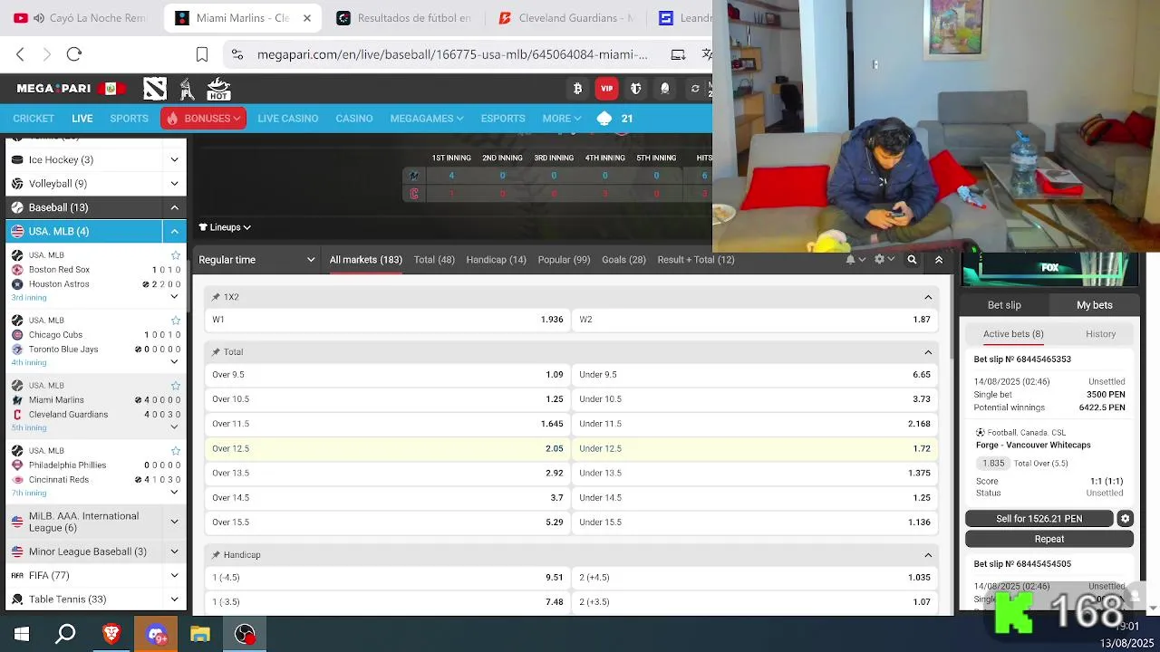Favorite the Boston Red Sox game star
Screen dimensions: 1160x652
point(176,255)
